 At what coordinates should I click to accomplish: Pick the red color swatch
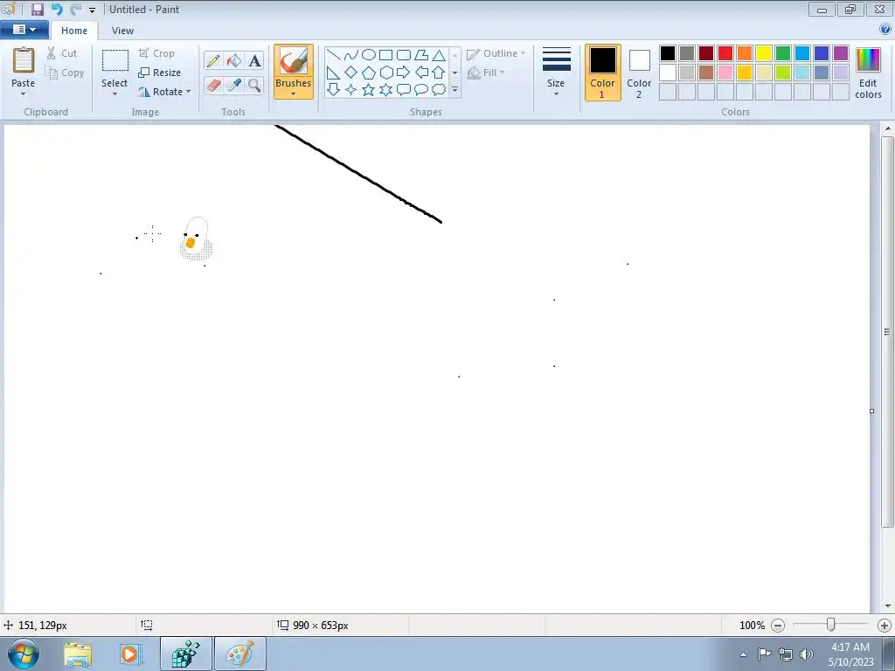coord(725,53)
